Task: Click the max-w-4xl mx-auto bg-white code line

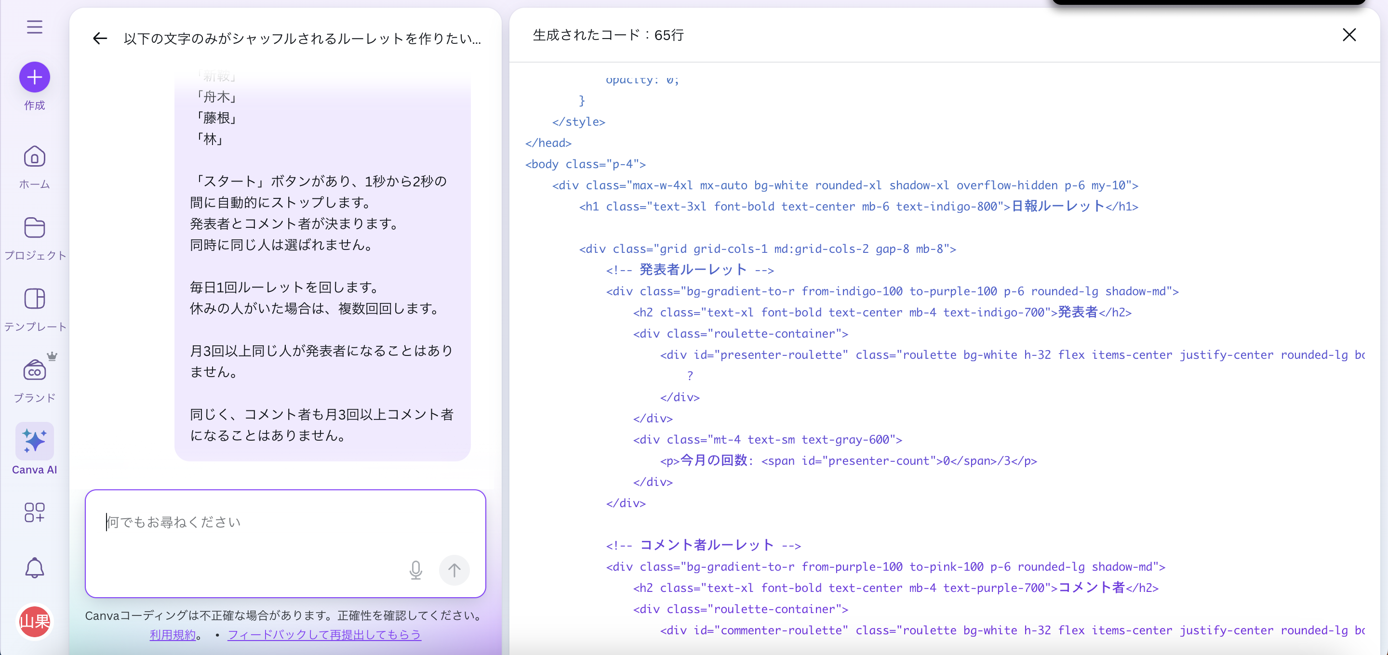Action: 845,185
